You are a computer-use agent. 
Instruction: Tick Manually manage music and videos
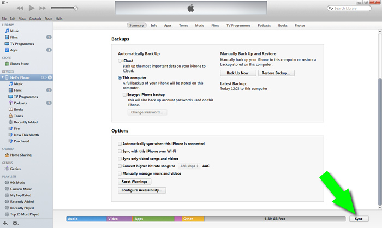click(120, 173)
